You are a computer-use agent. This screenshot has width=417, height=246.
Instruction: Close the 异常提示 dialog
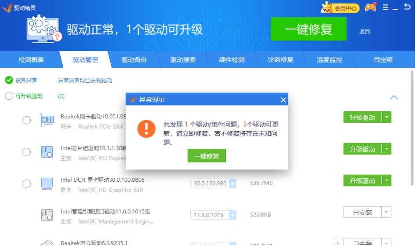point(283,100)
